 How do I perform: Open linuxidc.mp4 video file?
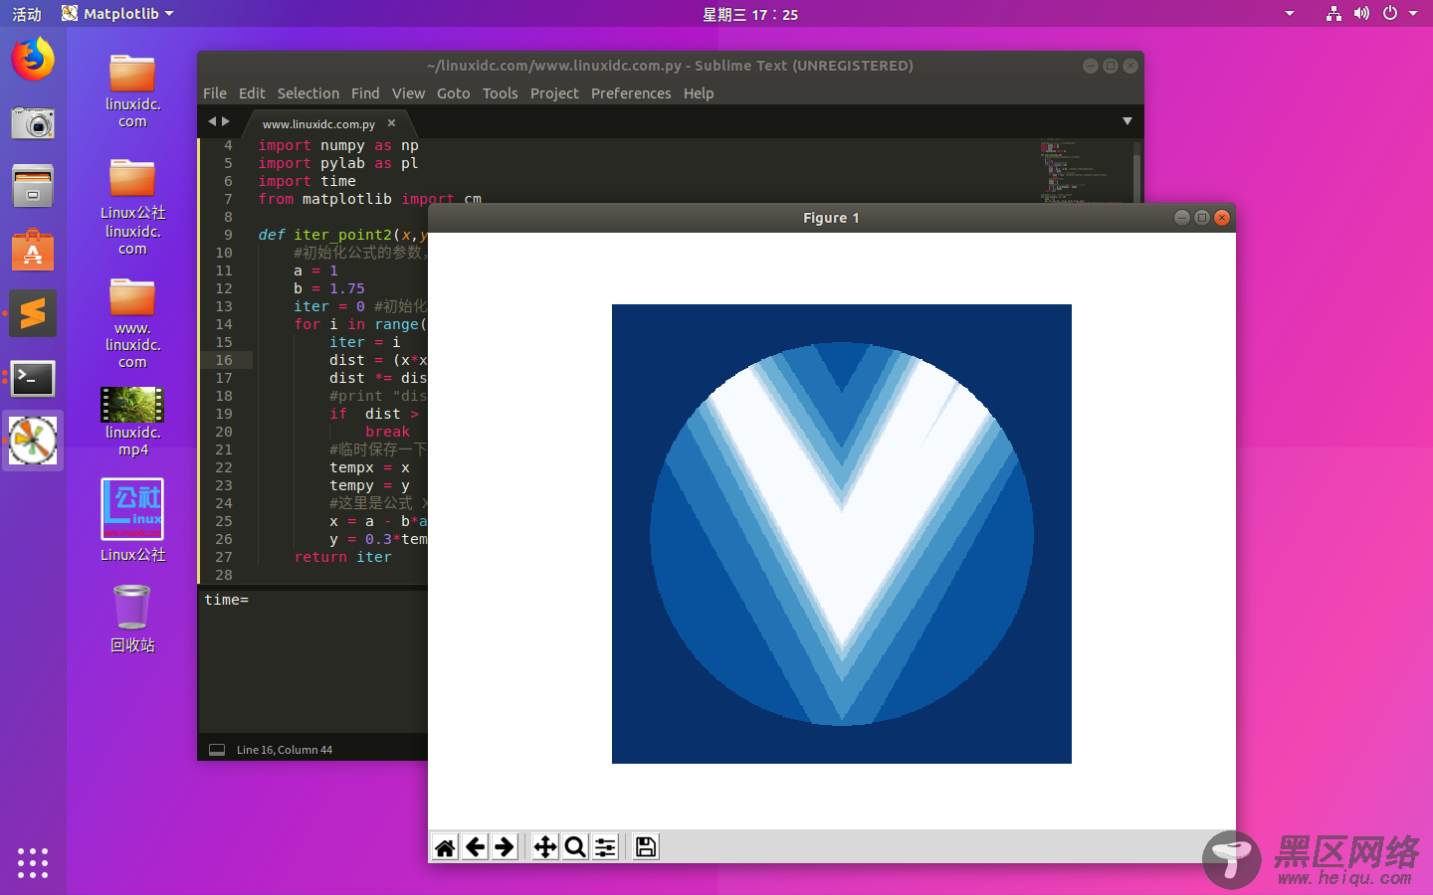[x=132, y=422]
